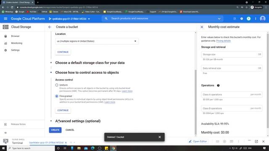Select the Fine-grained access control option
This screenshot has height=151, width=269.
click(57, 96)
